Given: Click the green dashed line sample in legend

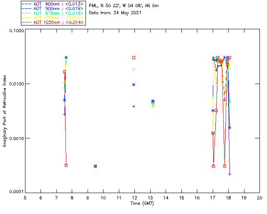Looking at the screenshot, I should [x=27, y=13].
